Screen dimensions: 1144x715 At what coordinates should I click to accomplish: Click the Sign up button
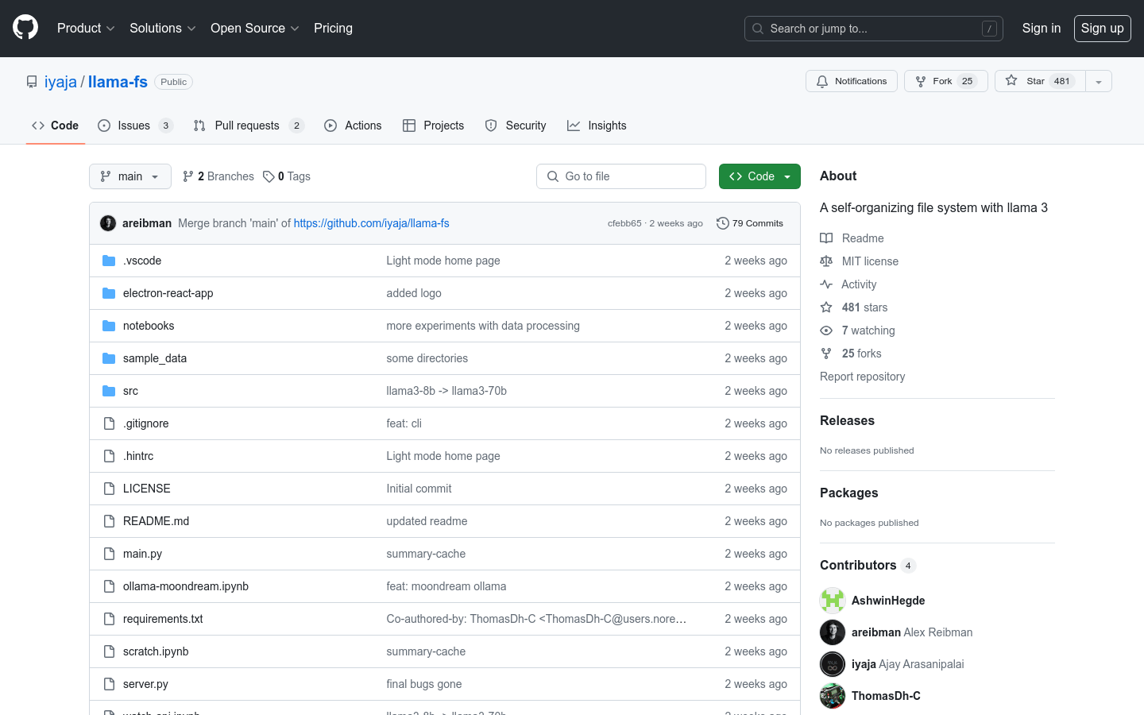[x=1102, y=28]
